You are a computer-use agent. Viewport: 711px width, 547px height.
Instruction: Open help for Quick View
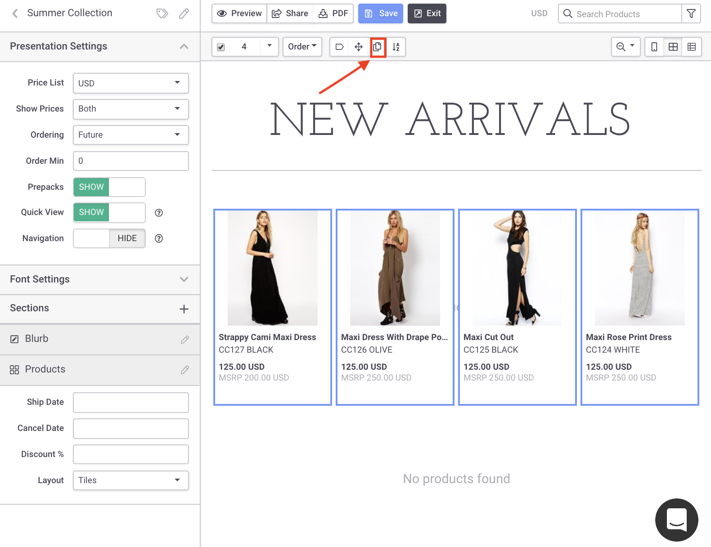click(159, 213)
